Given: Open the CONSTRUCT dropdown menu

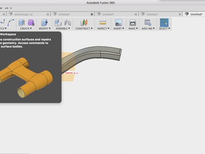Looking at the screenshot, I should [x=84, y=28].
